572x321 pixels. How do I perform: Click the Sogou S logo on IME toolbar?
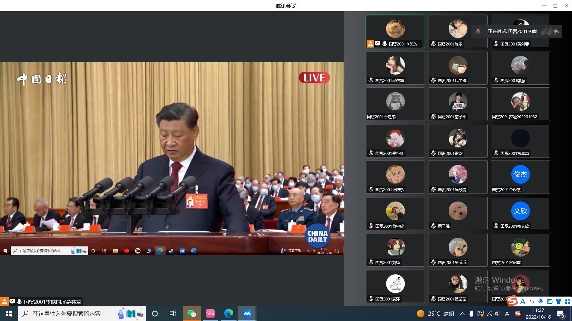tap(512, 301)
